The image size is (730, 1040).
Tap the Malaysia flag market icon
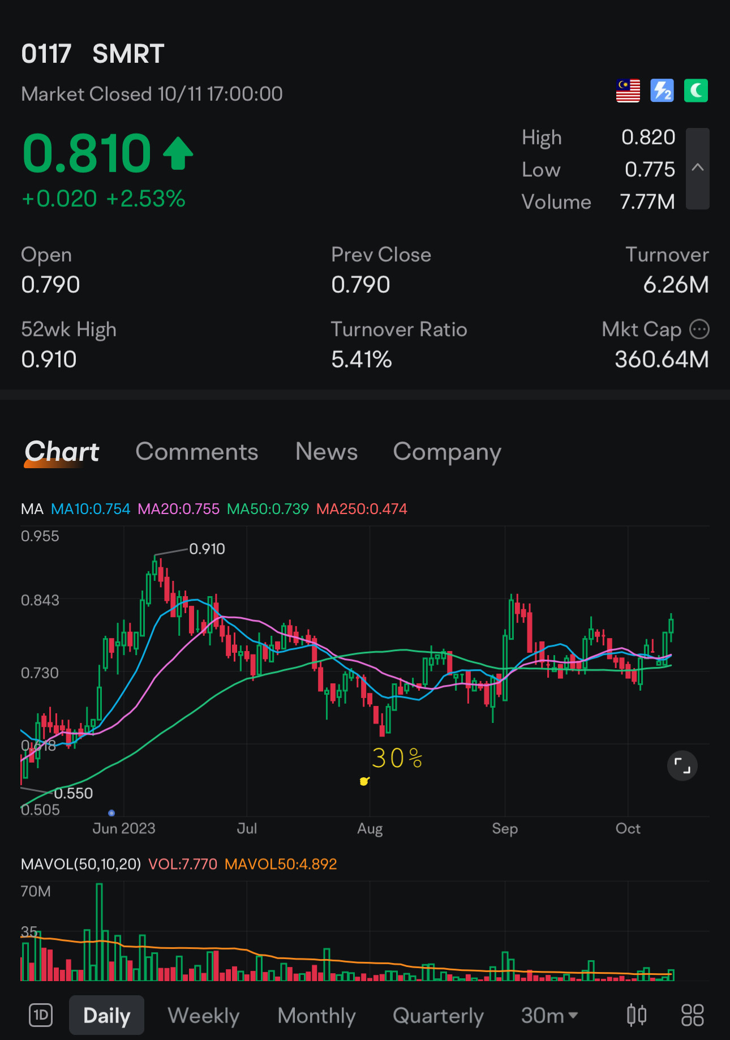click(x=628, y=91)
